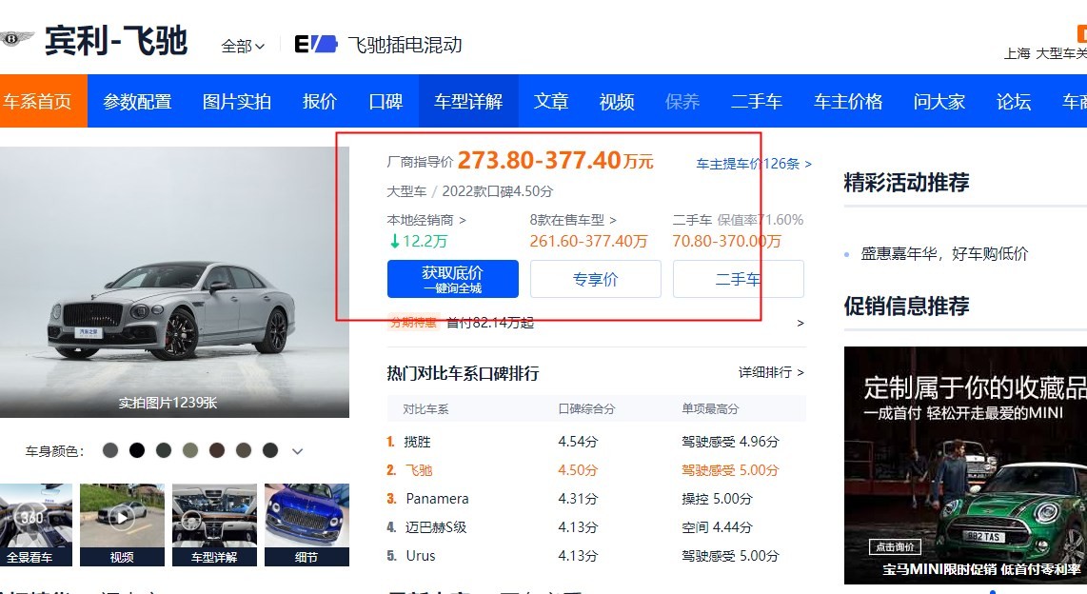Image resolution: width=1087 pixels, height=594 pixels.
Task: Click the EV battery icon beside 飞驰插电混动
Action: coord(315,44)
